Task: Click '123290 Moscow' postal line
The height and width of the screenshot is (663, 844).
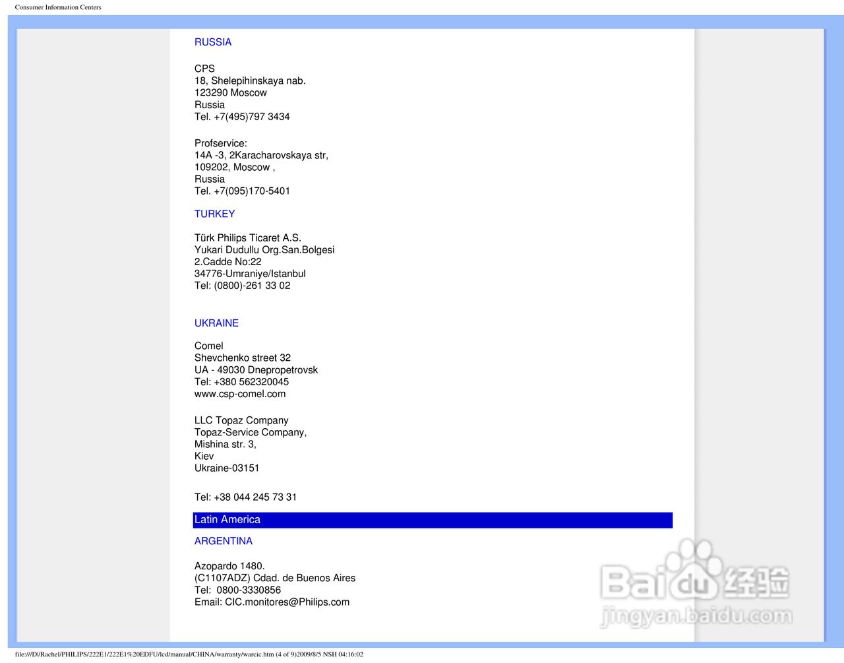Action: (x=230, y=92)
